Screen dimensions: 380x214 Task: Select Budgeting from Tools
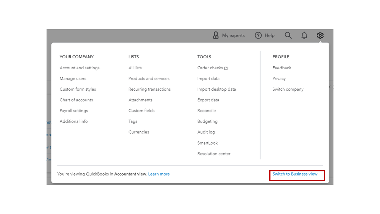[207, 121]
